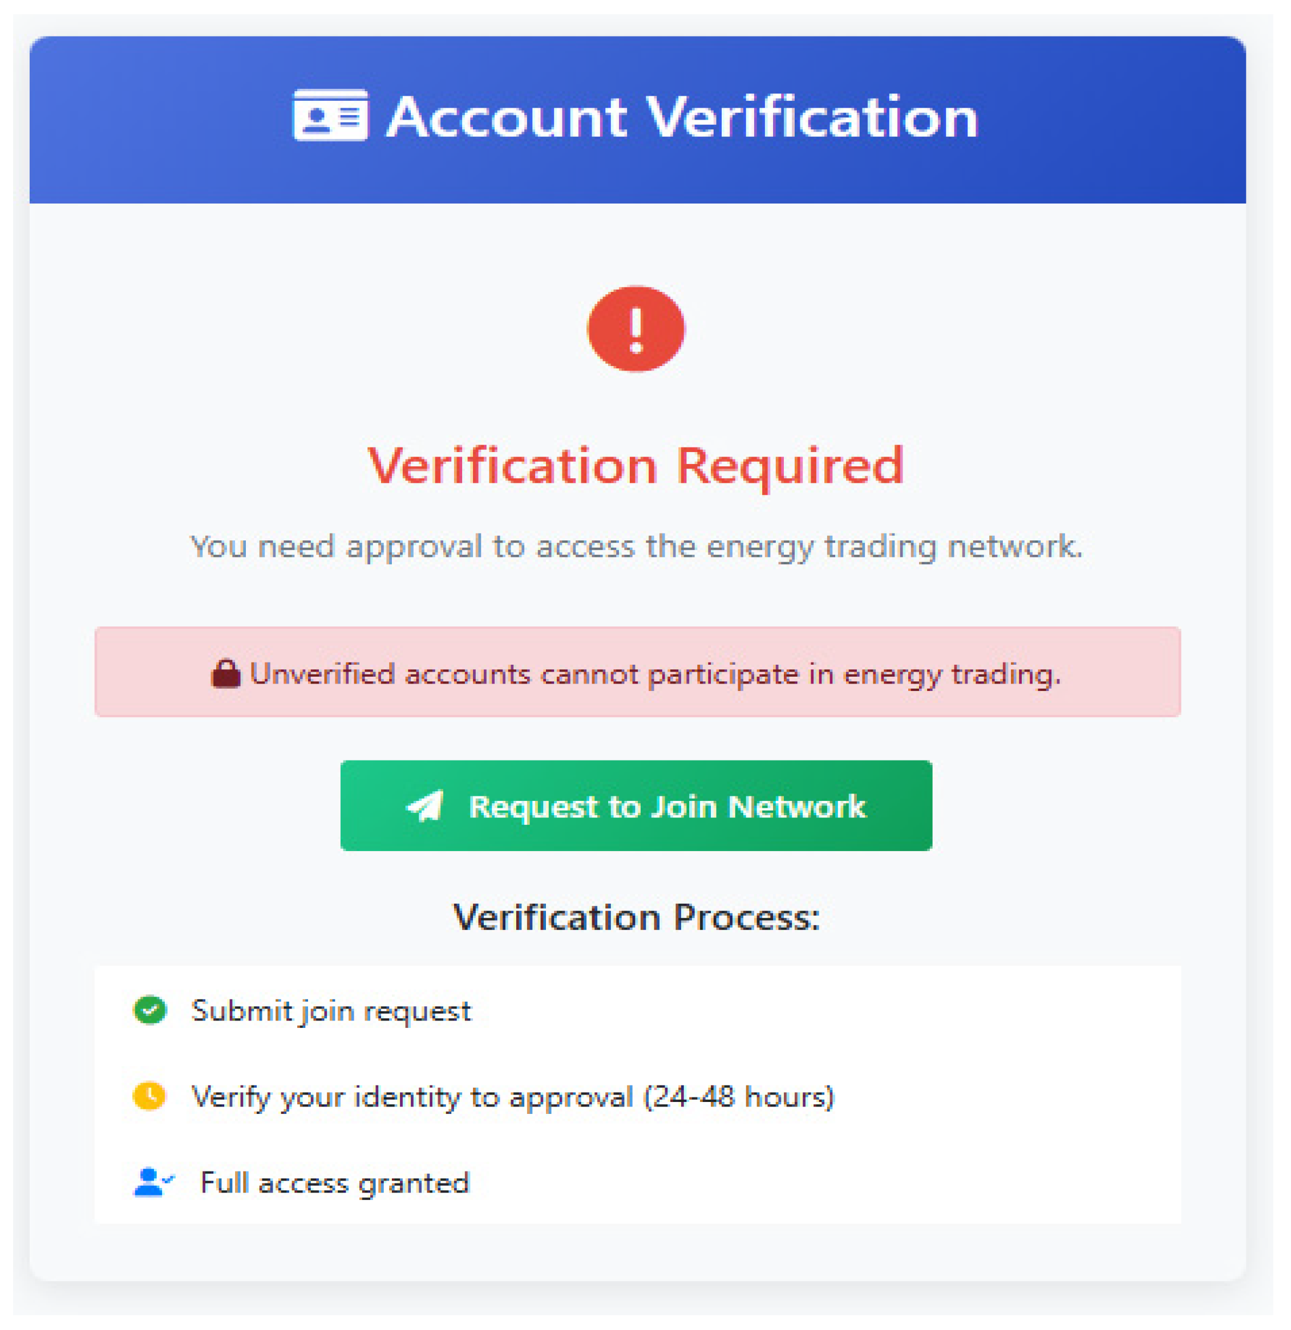
Task: Select the 'Full access granted' step
Action: tap(335, 1183)
